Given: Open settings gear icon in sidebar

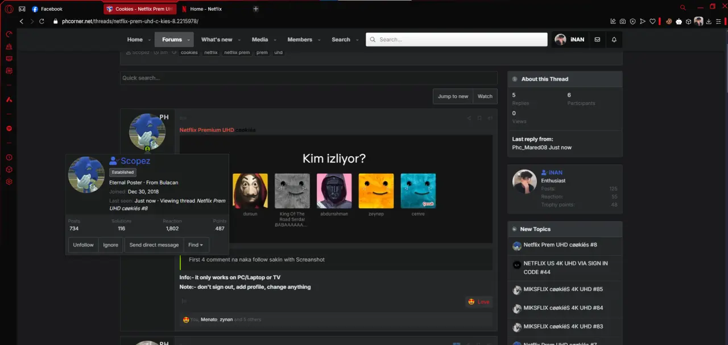Looking at the screenshot, I should (x=9, y=182).
